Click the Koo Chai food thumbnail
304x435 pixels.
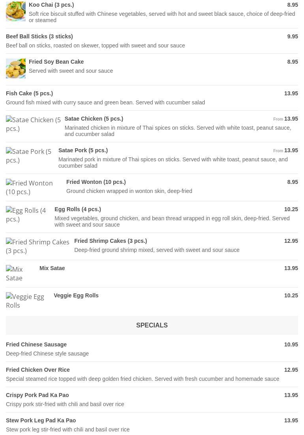click(16, 11)
